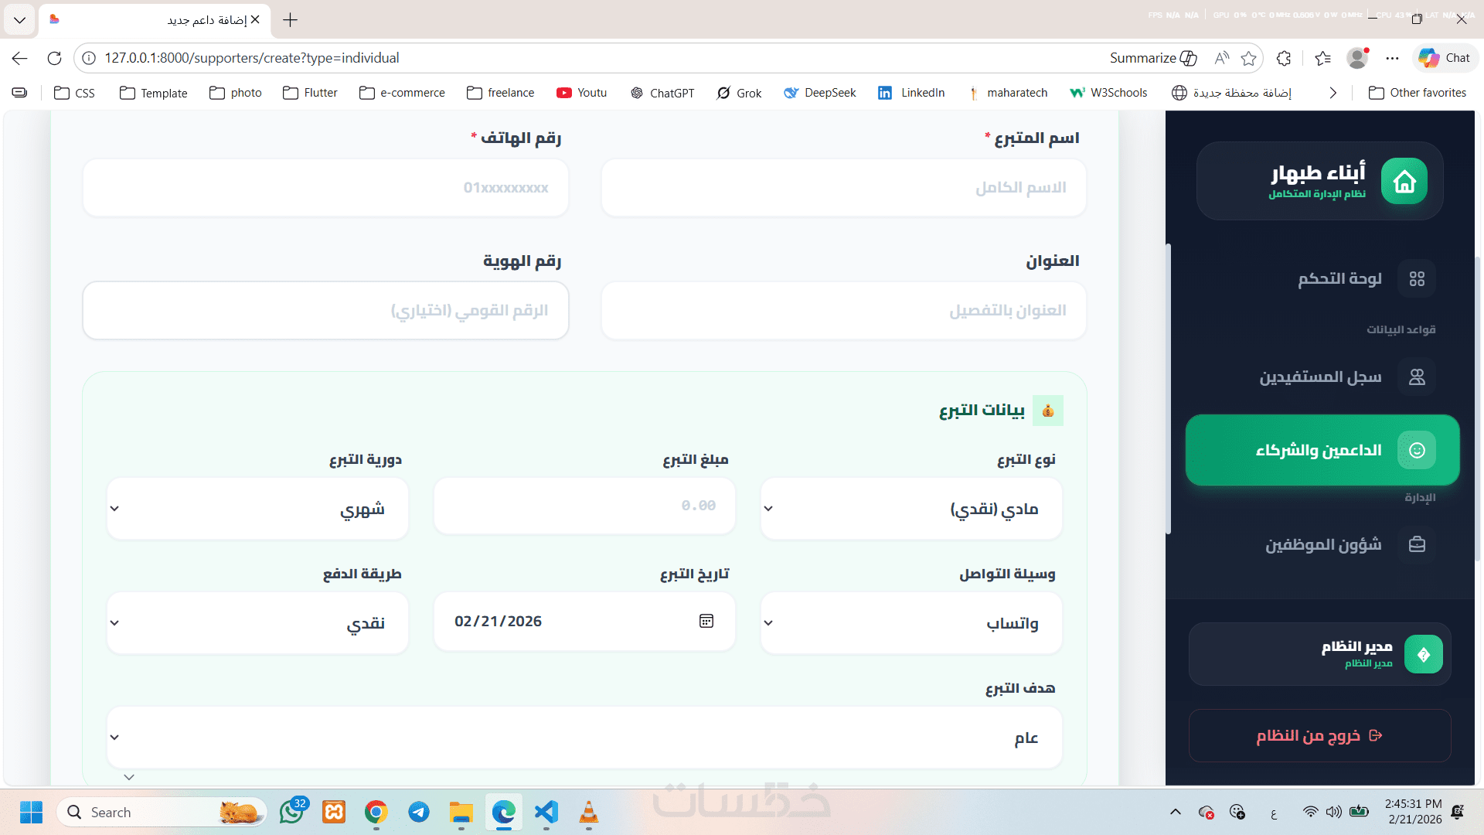Click the سجل المستفيدين users icon
1484x835 pixels.
pyautogui.click(x=1416, y=377)
